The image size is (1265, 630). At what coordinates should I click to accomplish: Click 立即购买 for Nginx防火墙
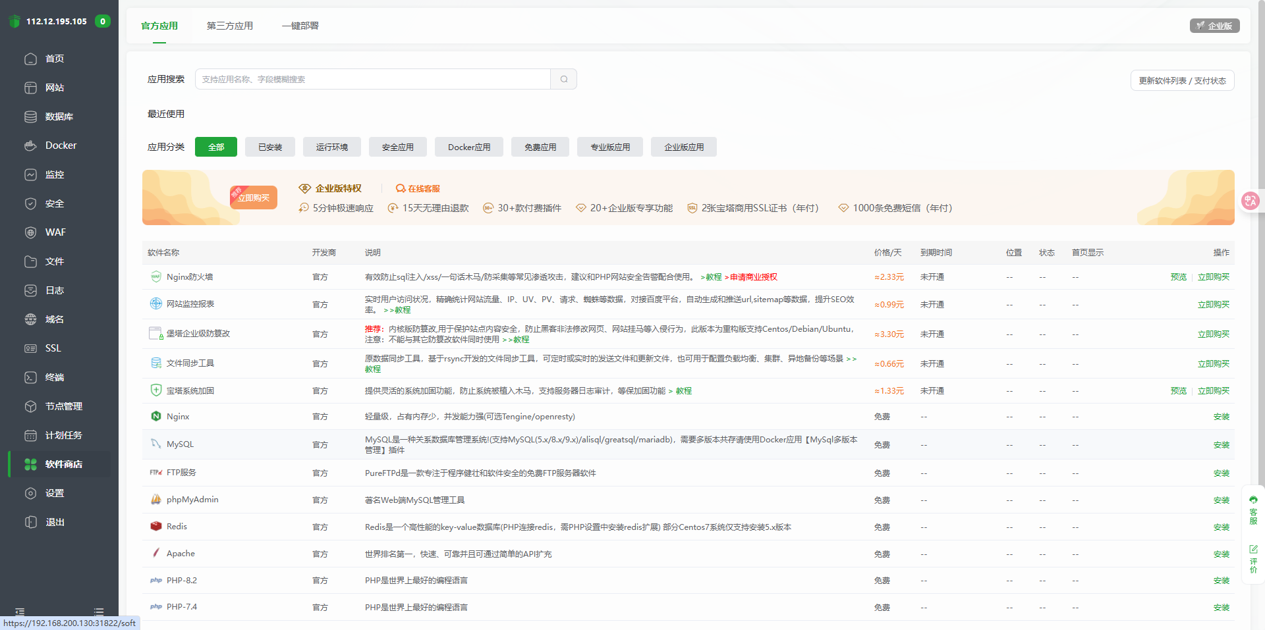(1214, 277)
